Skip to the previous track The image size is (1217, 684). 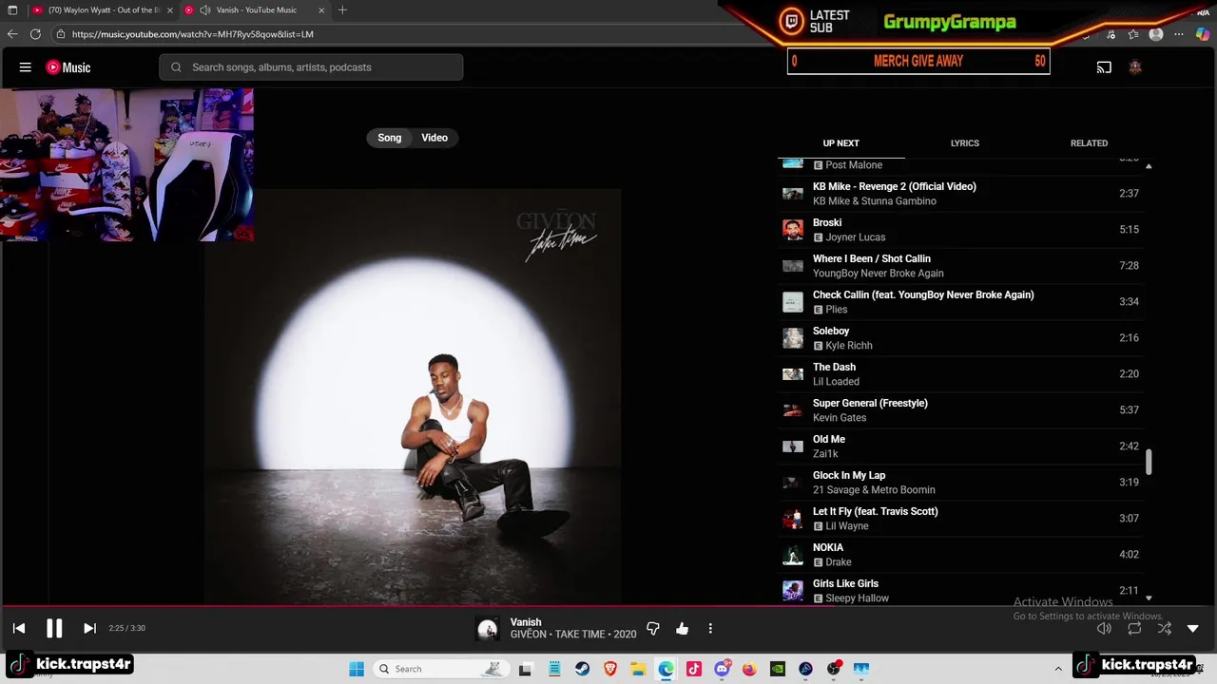19,628
